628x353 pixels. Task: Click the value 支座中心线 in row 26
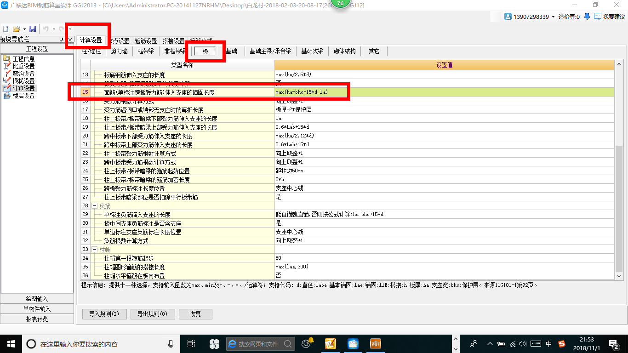445,188
